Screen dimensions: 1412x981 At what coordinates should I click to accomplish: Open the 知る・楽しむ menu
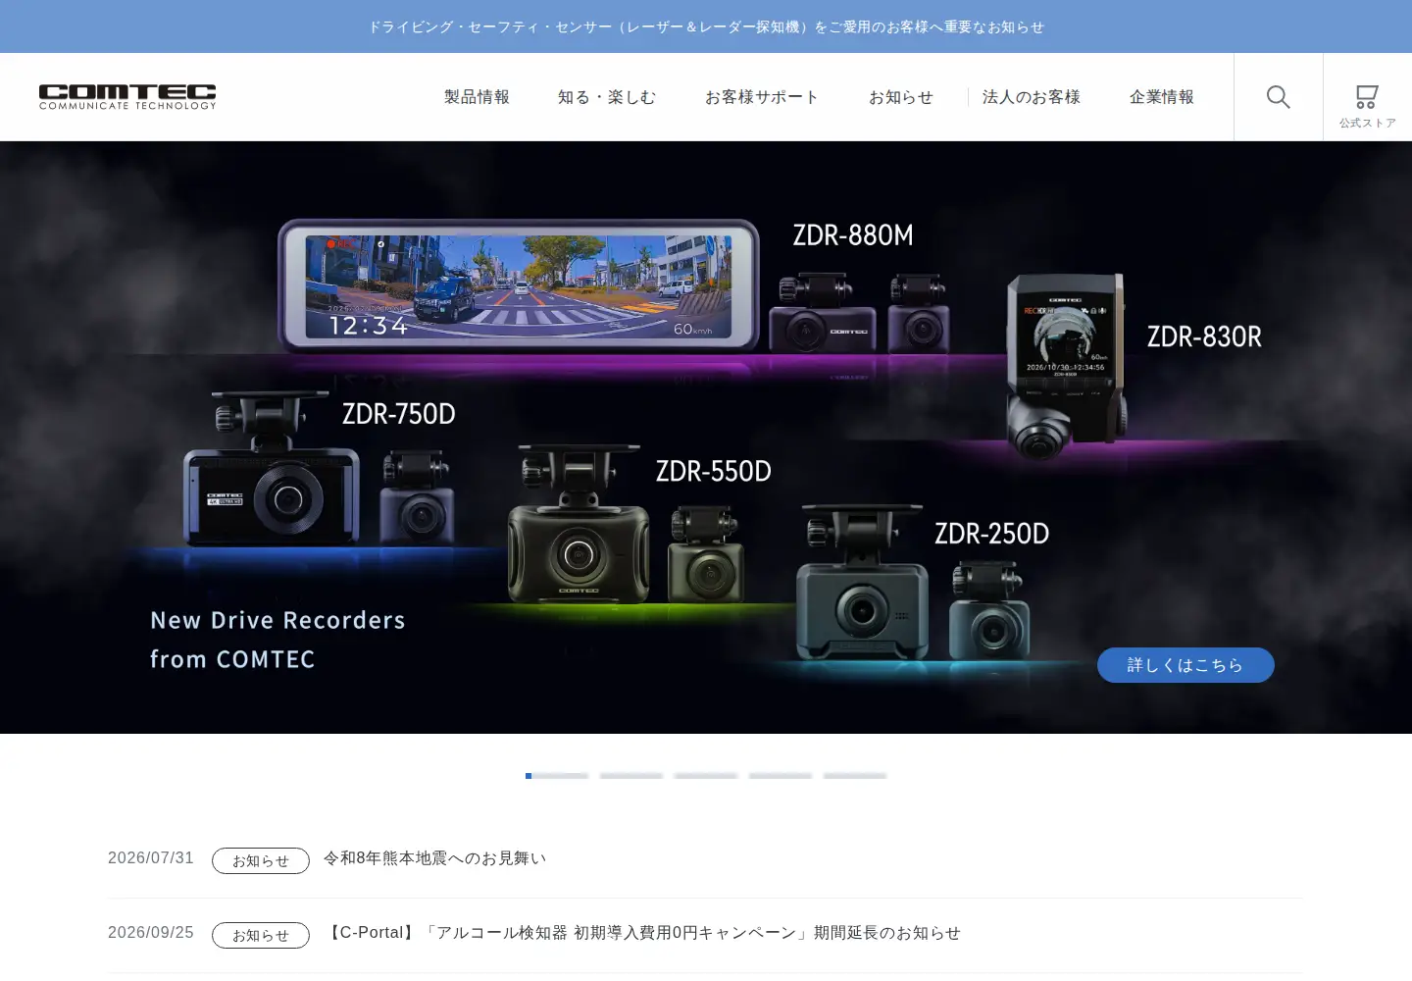click(x=607, y=97)
